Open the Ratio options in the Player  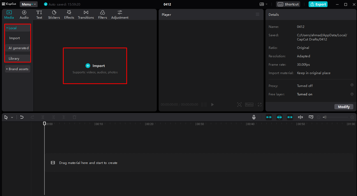point(249,105)
